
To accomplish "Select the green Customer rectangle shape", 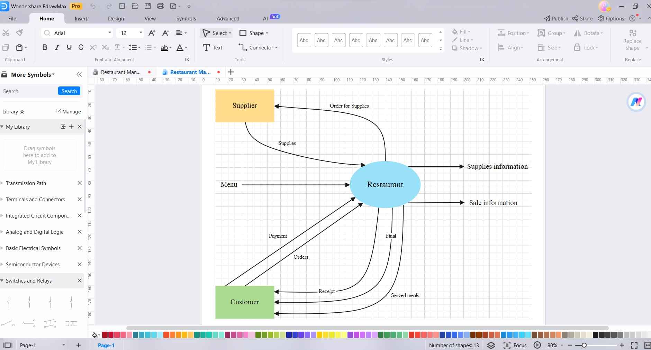I will click(245, 302).
